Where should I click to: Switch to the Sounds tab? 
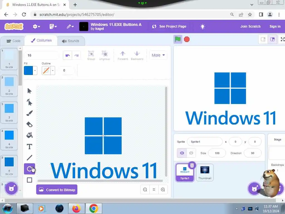coord(70,41)
